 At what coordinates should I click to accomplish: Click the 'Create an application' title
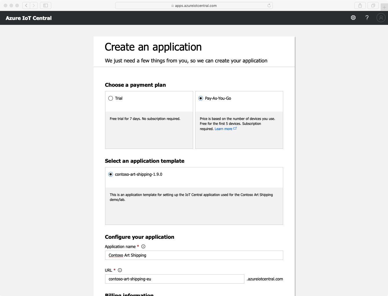click(x=153, y=47)
